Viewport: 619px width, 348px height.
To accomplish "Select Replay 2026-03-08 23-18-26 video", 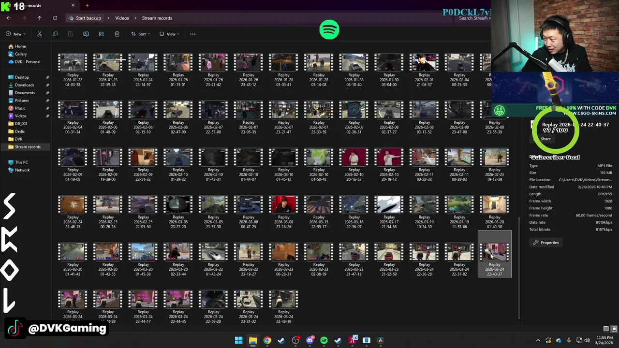I will pos(283,212).
